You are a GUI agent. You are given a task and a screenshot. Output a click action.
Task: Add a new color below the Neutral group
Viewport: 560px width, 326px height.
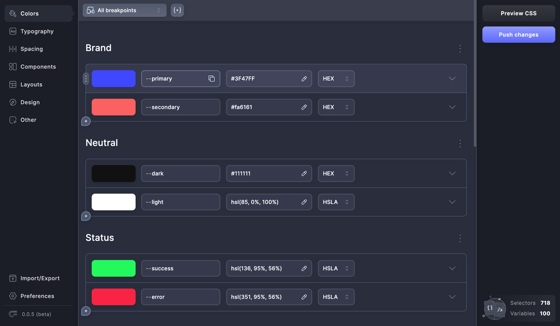[x=86, y=216]
